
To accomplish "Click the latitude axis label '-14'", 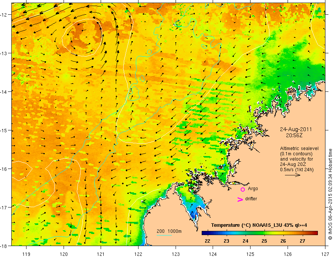I will click(x=4, y=92).
